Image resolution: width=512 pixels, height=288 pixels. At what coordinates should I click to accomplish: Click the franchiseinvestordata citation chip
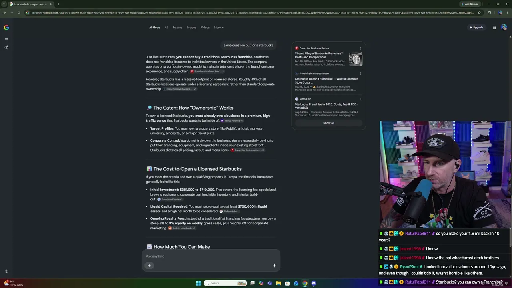click(180, 89)
